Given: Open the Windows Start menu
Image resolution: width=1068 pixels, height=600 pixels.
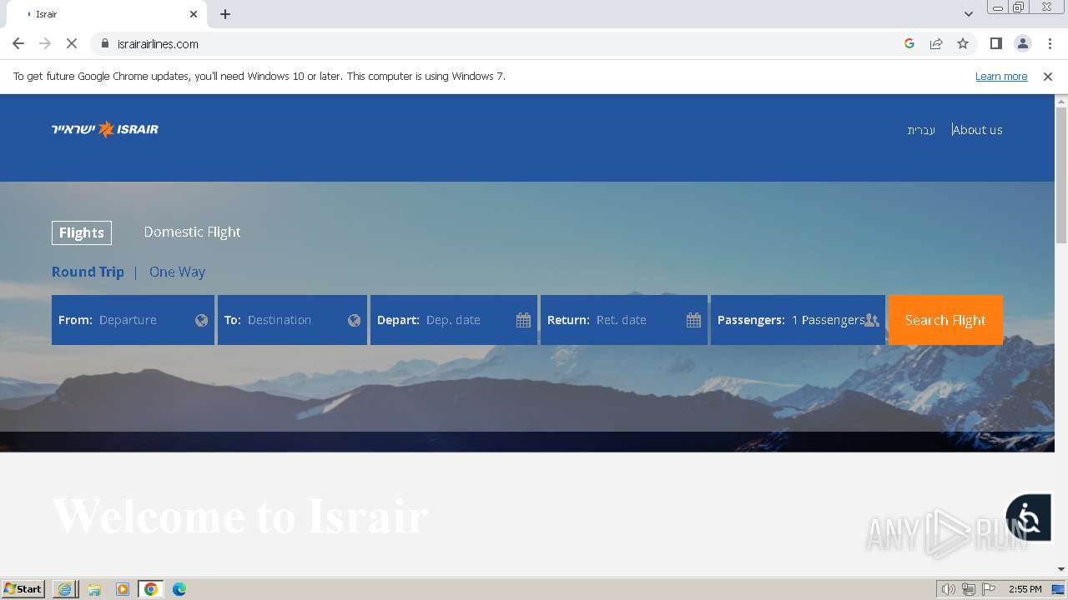Looking at the screenshot, I should click(23, 589).
